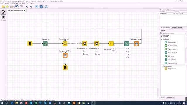Image resolution: width=187 pixels, height=105 pixels.
Task: Open Skype from the taskbar
Action: [31, 103]
